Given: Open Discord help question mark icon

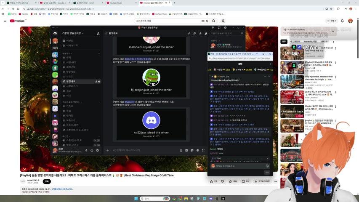Looking at the screenshot, I should (226, 27).
